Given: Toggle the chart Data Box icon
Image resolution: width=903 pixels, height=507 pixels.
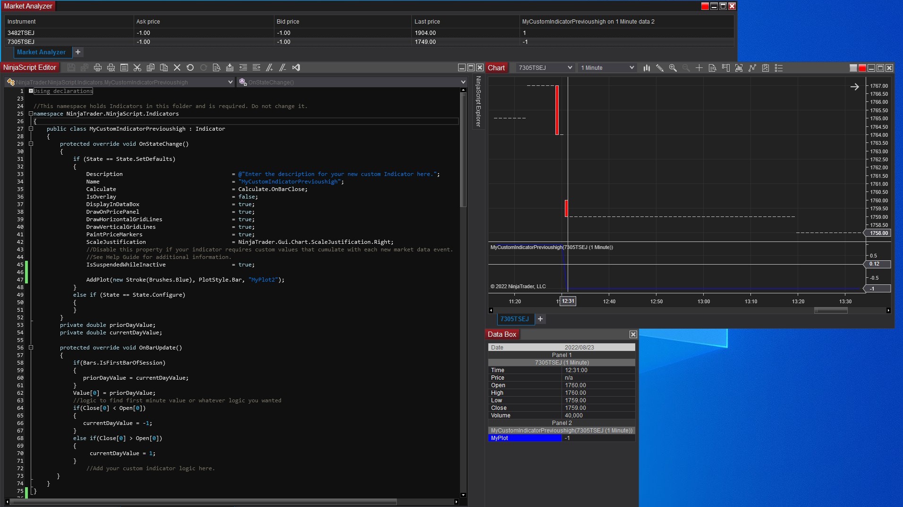Looking at the screenshot, I should pyautogui.click(x=713, y=68).
